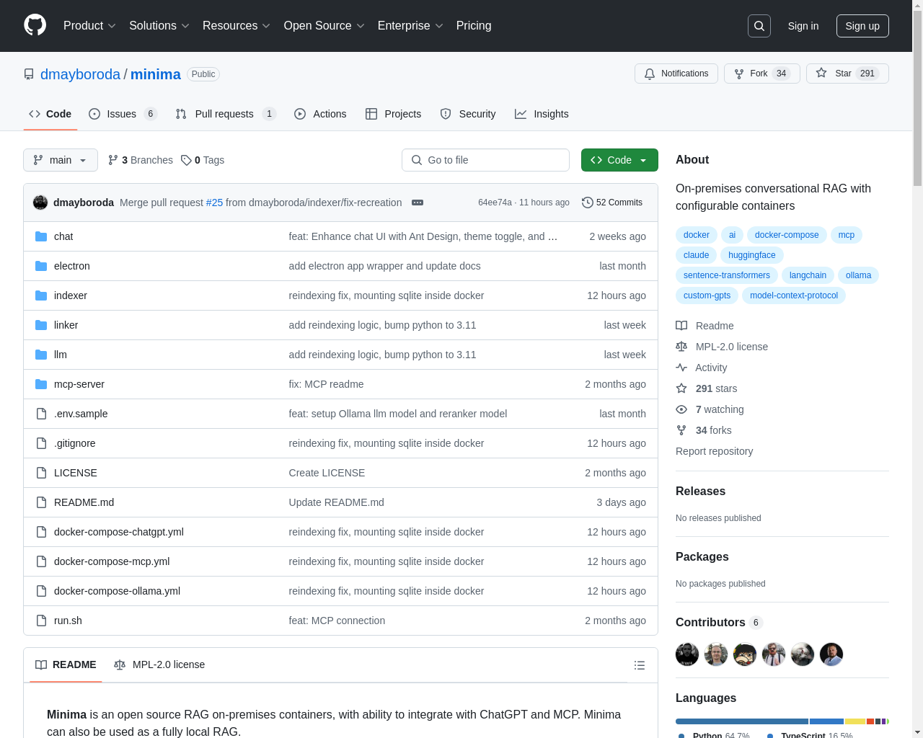Click the TypeScript segment of languages bar

(826, 721)
